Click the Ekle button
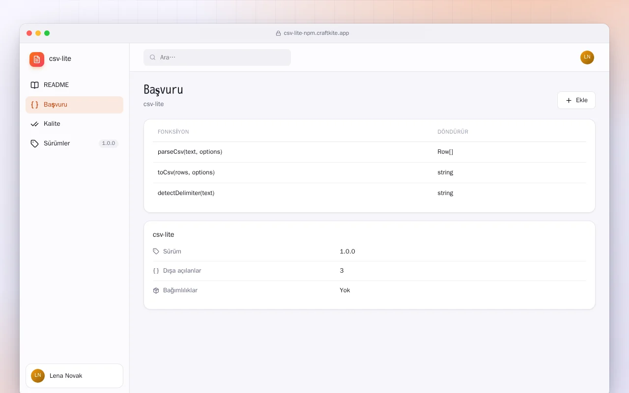Viewport: 629px width, 393px height. (576, 100)
